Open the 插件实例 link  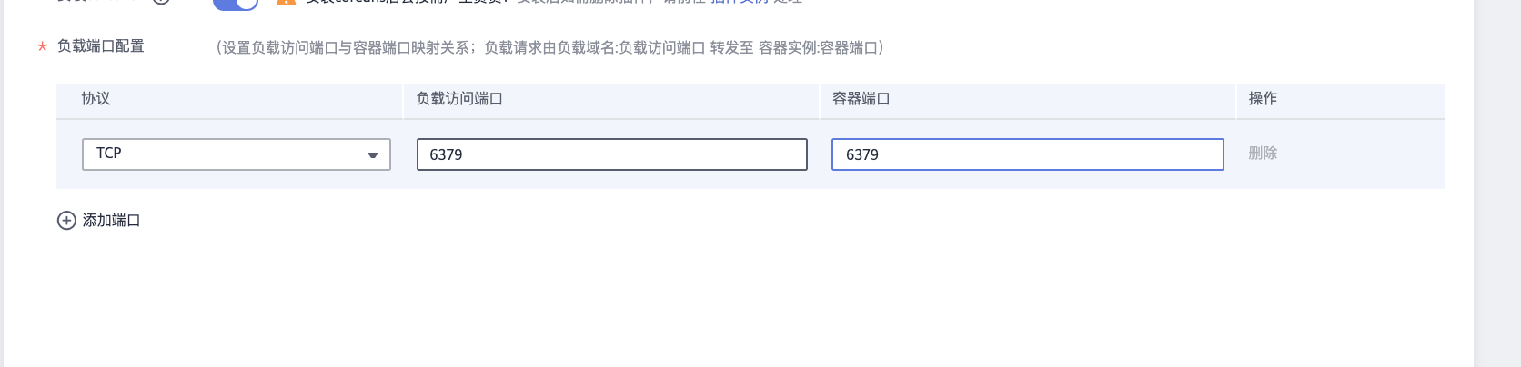pos(739,2)
